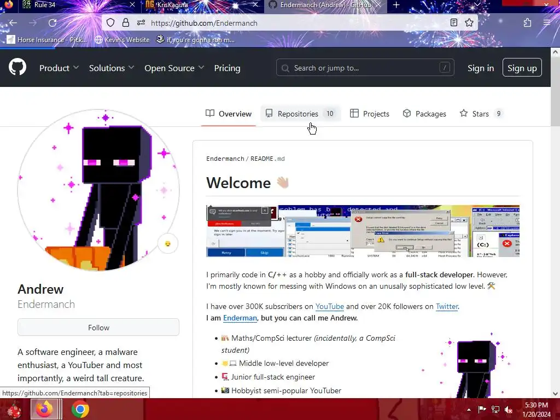The image size is (560, 420).
Task: Expand the Product dropdown menu
Action: coord(59,68)
